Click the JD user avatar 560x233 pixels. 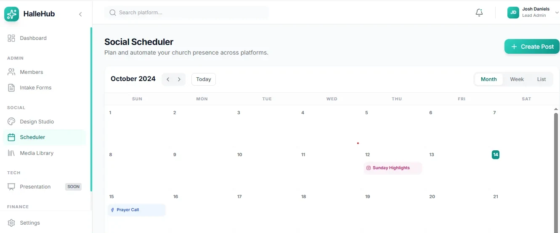[x=513, y=13]
